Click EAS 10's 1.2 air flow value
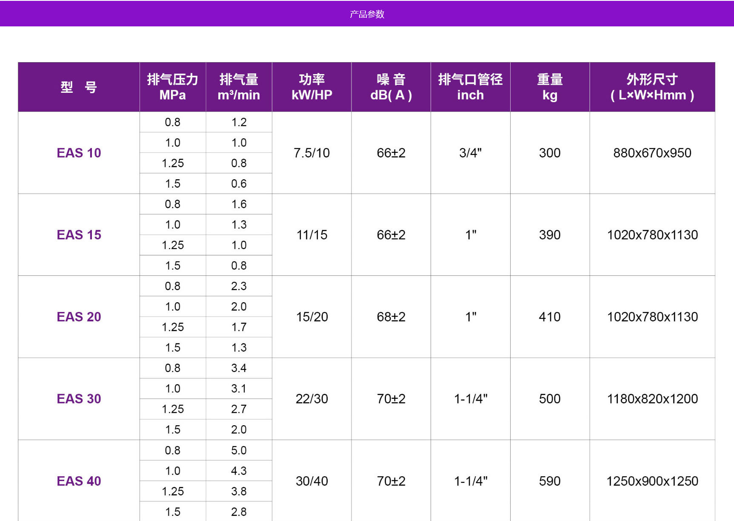 [239, 122]
